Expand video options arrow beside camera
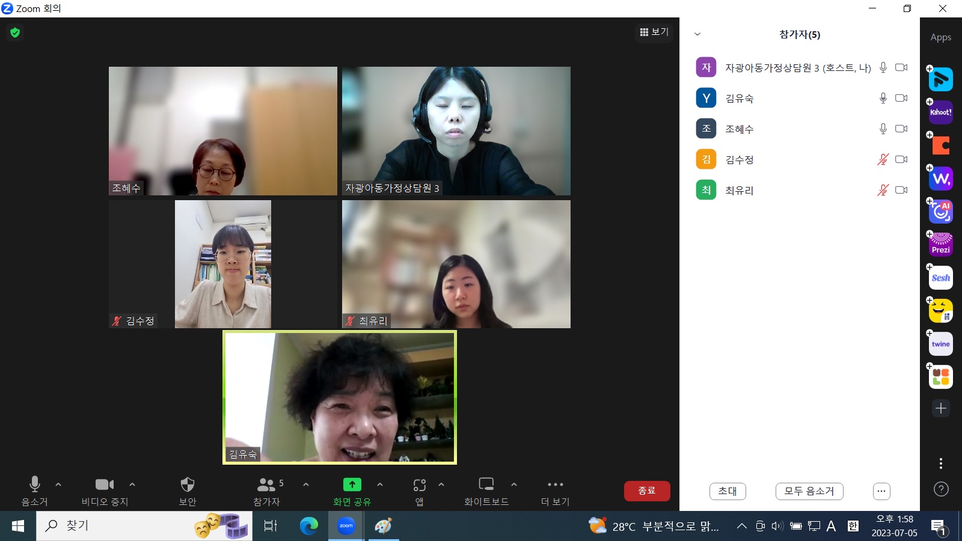Image resolution: width=962 pixels, height=541 pixels. pos(132,484)
